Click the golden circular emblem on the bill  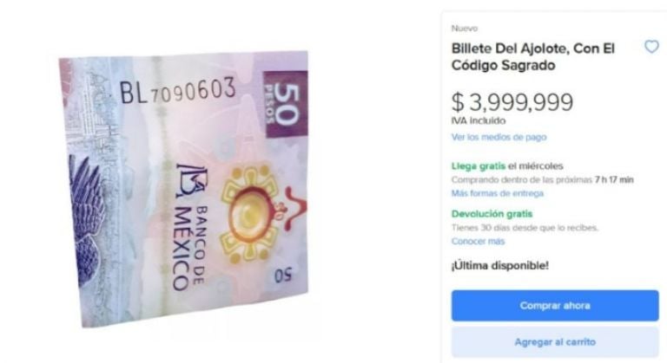pyautogui.click(x=249, y=215)
